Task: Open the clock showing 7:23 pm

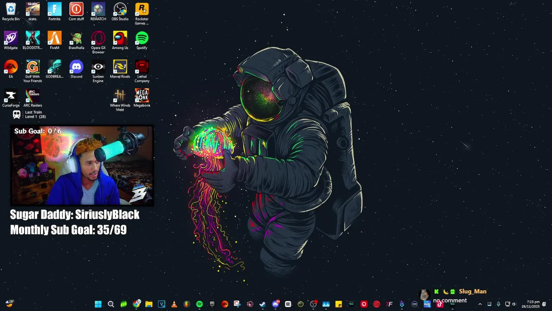Action: pyautogui.click(x=530, y=304)
